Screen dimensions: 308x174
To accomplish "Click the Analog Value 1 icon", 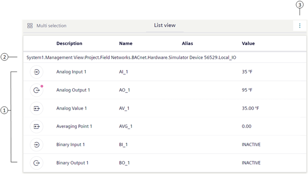I will tap(37, 108).
